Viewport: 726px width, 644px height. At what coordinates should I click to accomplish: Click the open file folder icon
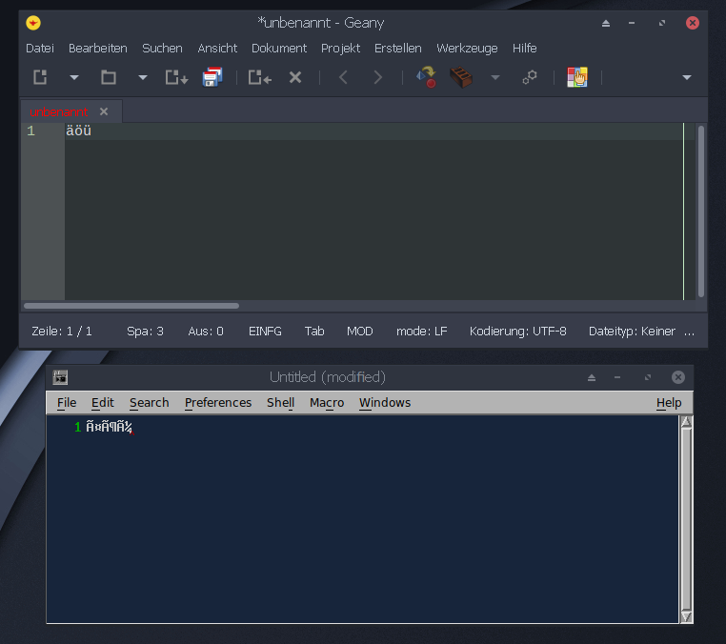click(109, 78)
